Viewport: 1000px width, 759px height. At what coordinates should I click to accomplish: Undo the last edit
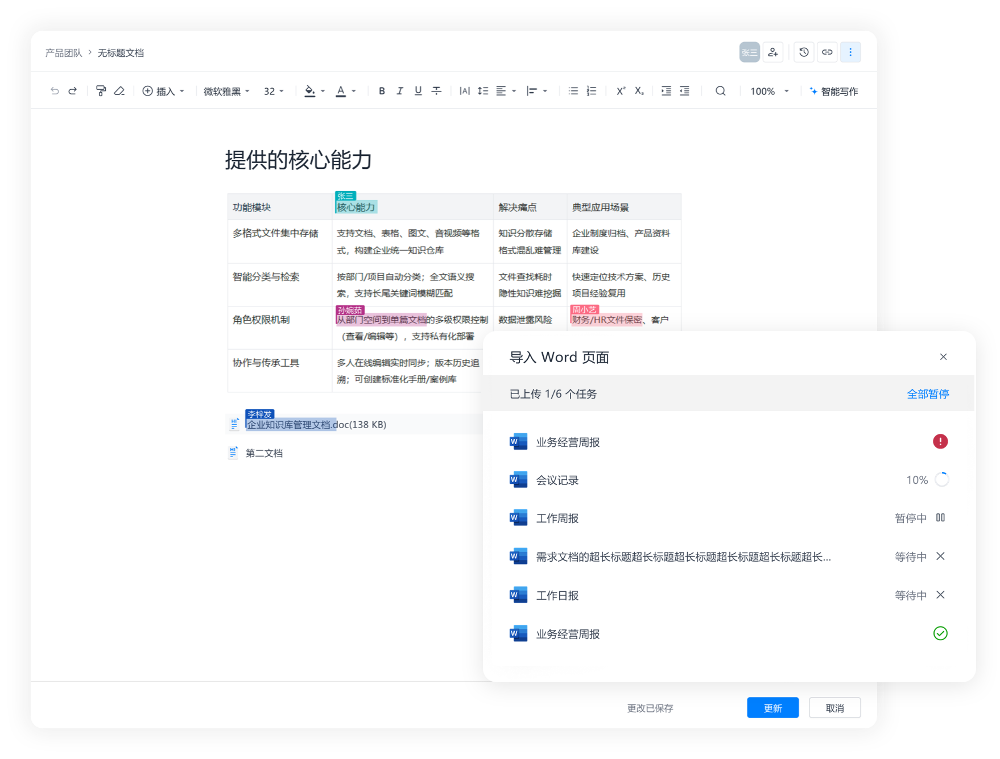pos(55,91)
